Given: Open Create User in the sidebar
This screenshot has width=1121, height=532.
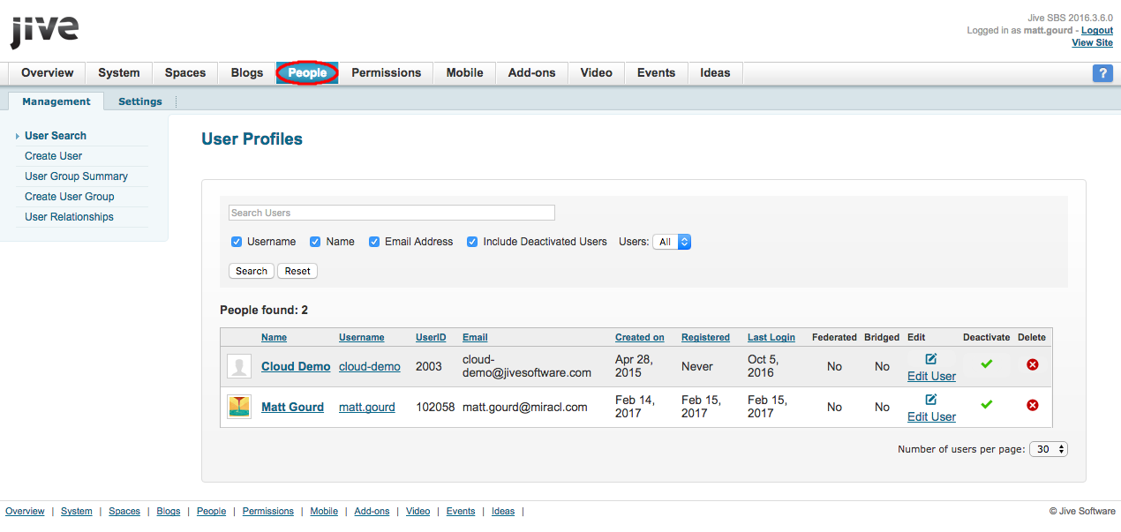Looking at the screenshot, I should pyautogui.click(x=53, y=156).
